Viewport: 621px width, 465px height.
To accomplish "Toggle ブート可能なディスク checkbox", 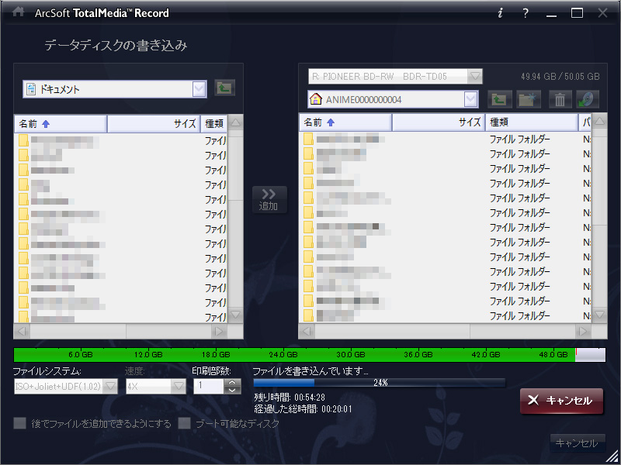I will tap(184, 423).
